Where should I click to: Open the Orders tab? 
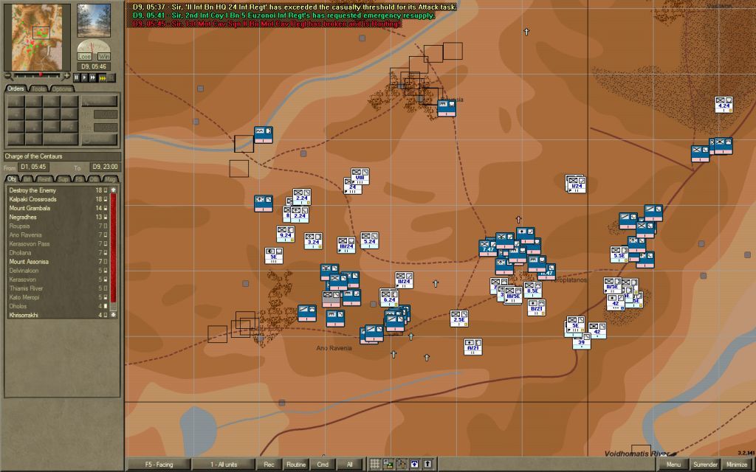[x=16, y=88]
